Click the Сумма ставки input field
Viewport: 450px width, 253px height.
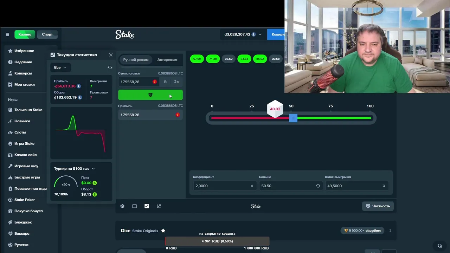click(139, 82)
